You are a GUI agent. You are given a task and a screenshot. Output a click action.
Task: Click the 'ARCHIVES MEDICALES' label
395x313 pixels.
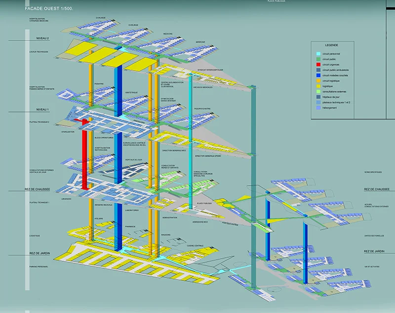click(203, 87)
